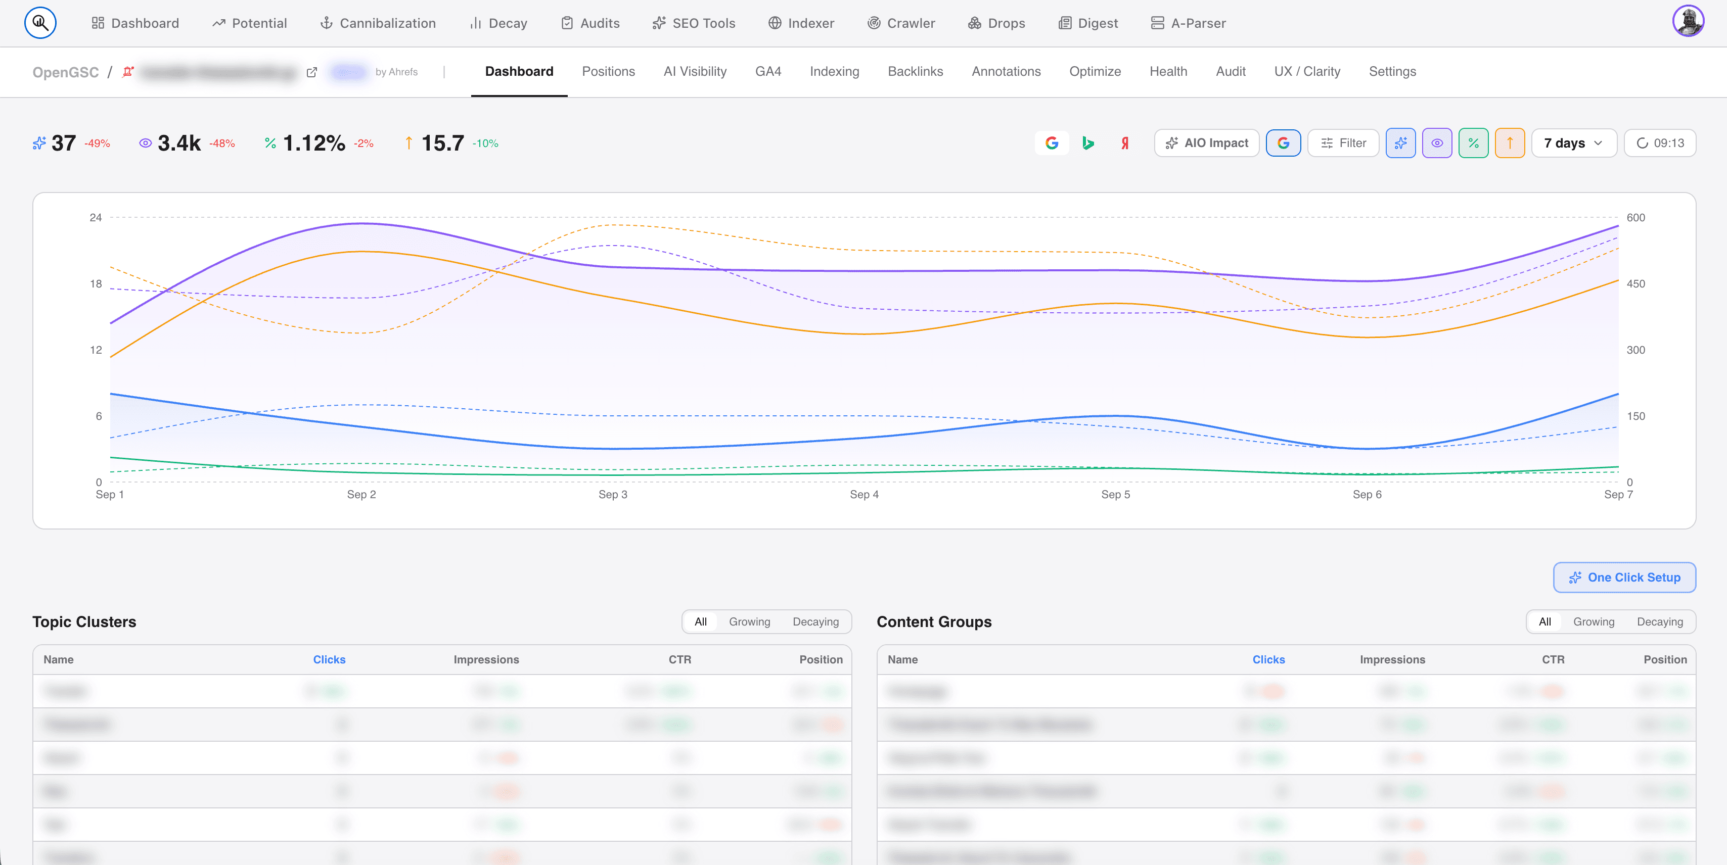
Task: Open Indexer in top navigation
Action: pos(801,23)
